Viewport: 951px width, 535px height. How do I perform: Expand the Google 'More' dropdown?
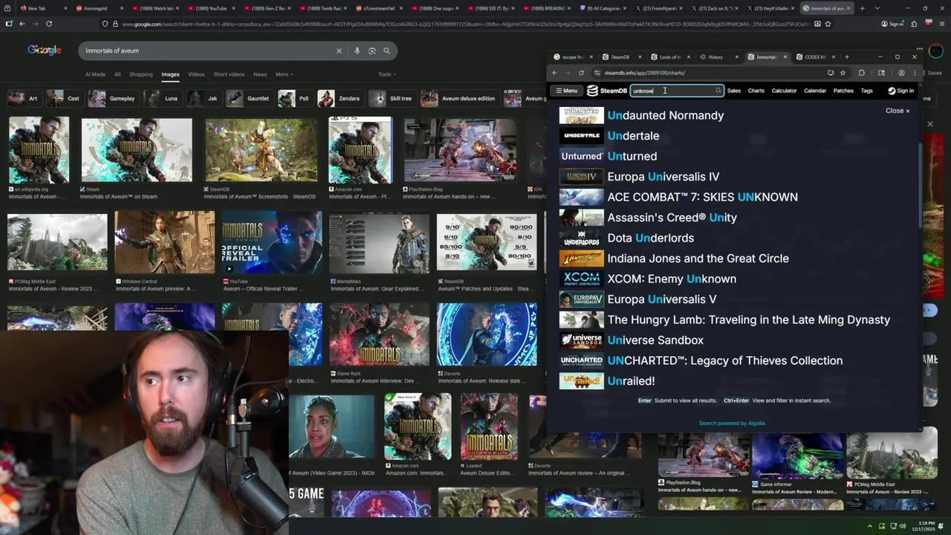(284, 74)
